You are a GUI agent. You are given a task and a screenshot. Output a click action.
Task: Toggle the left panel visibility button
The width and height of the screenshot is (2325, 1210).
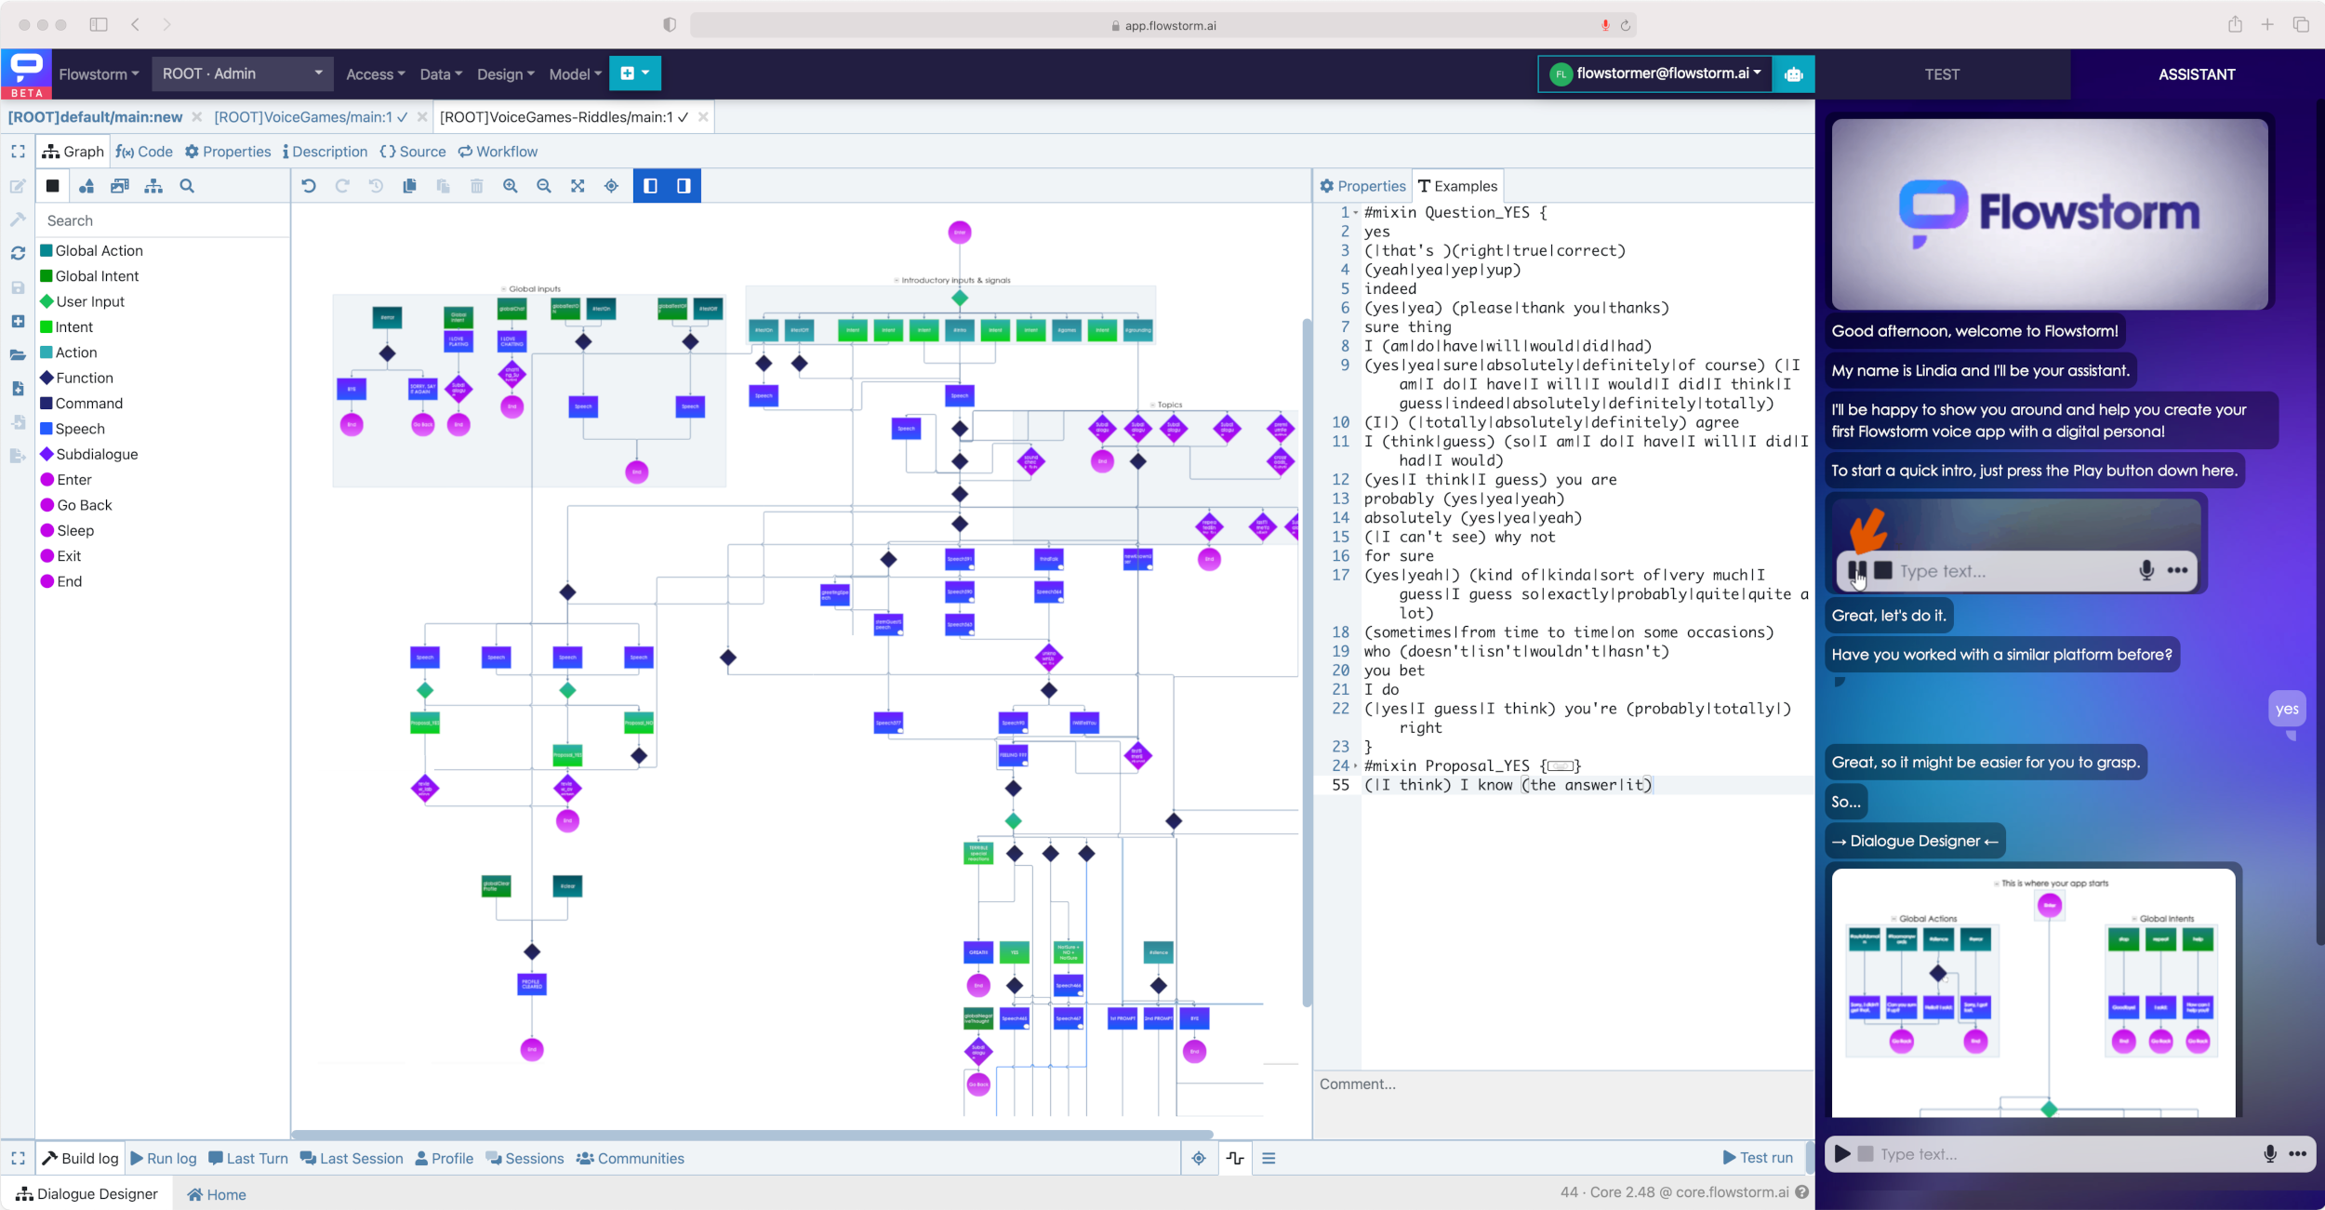(650, 186)
